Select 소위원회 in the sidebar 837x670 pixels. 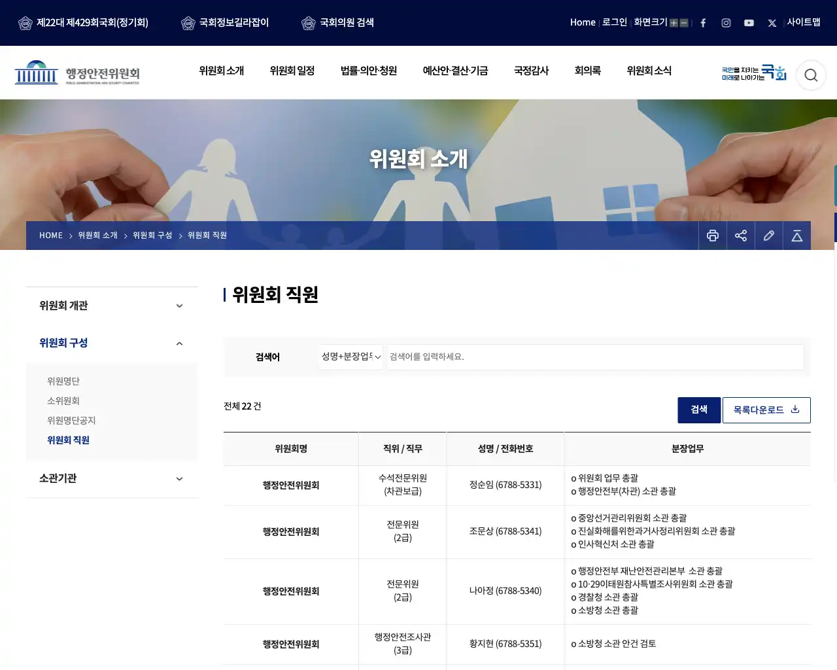click(63, 400)
